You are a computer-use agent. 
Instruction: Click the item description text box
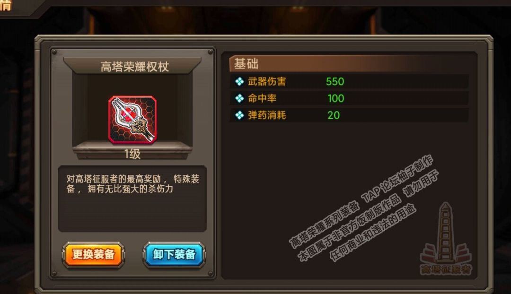pos(132,199)
